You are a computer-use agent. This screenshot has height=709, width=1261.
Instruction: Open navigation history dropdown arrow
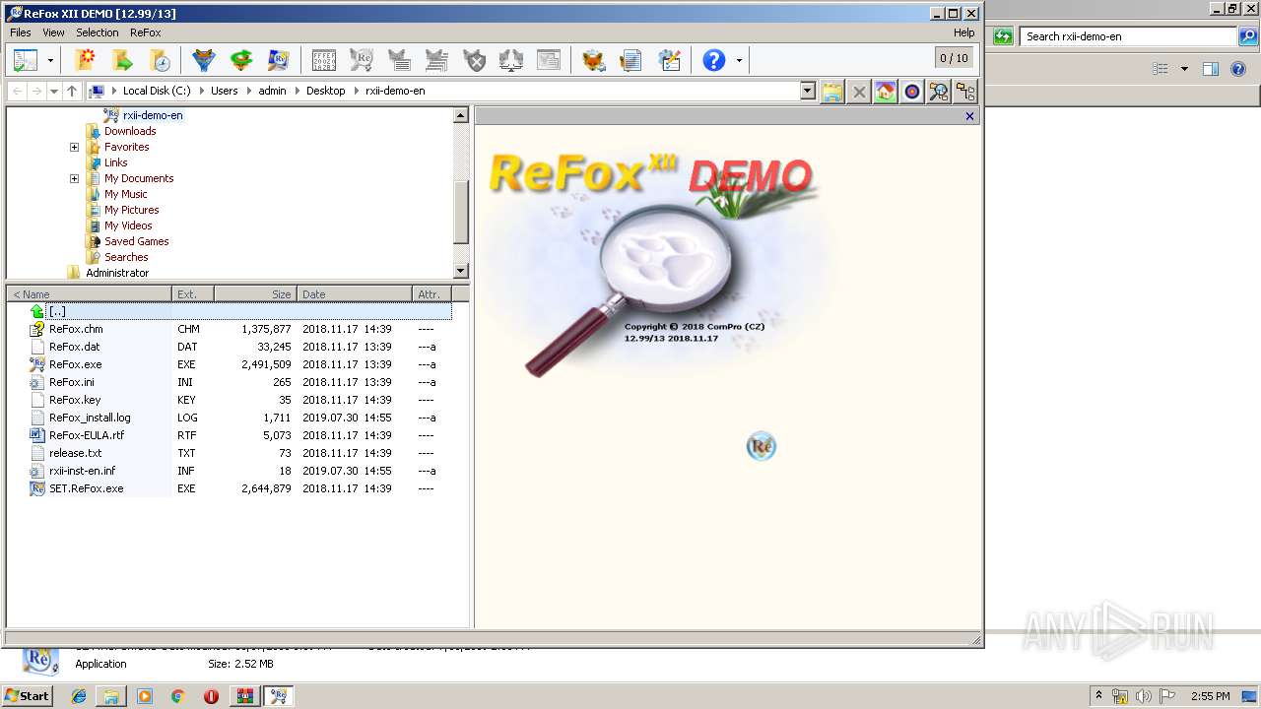click(x=54, y=91)
